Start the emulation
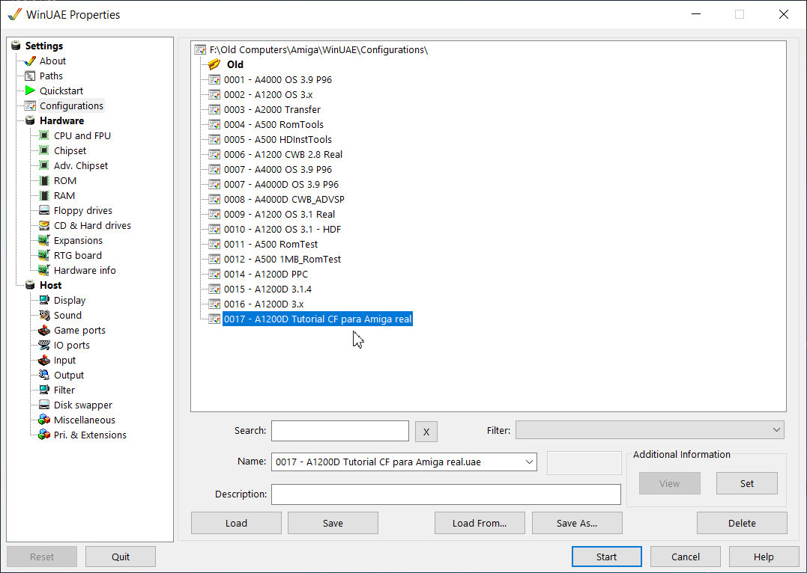This screenshot has height=573, width=807. (607, 557)
